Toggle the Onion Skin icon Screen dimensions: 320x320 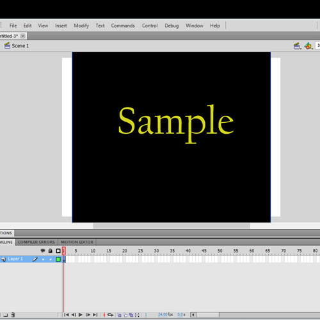click(120, 315)
